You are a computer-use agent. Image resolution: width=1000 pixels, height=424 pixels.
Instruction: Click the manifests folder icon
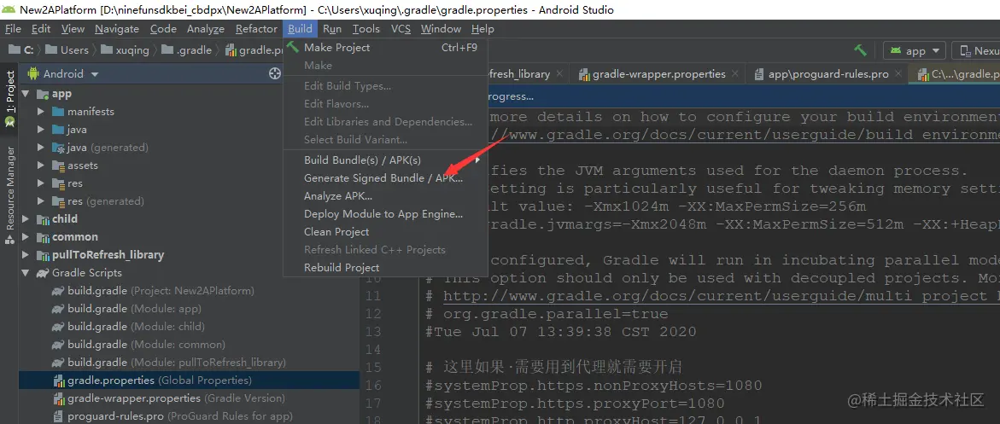click(58, 112)
